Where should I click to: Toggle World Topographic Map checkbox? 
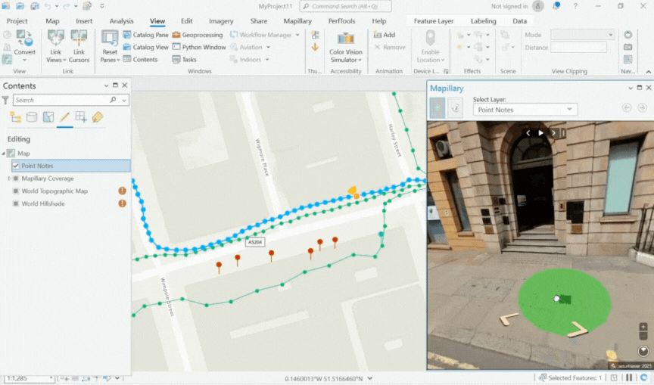[15, 191]
